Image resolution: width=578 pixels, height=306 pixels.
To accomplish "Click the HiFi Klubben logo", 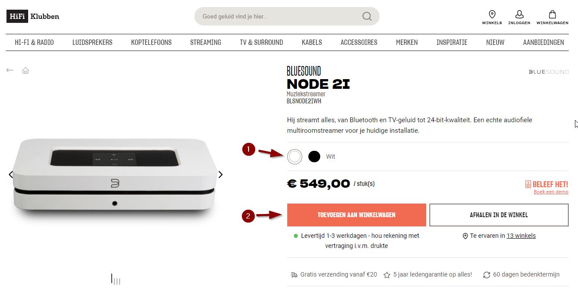I will click(x=33, y=16).
